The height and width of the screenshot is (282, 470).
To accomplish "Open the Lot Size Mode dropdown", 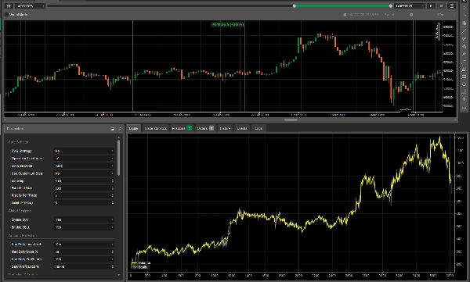I will (84, 166).
